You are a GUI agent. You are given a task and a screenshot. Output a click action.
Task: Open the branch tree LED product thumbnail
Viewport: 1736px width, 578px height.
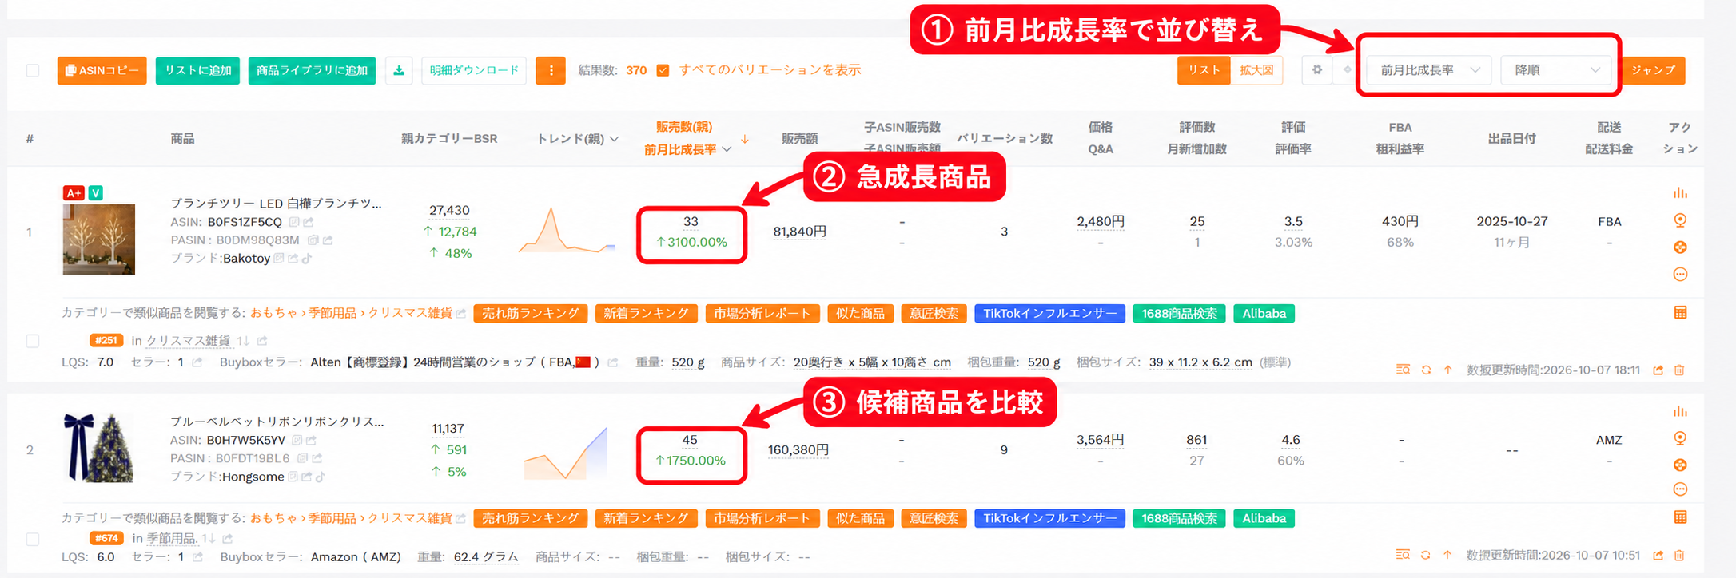point(99,239)
